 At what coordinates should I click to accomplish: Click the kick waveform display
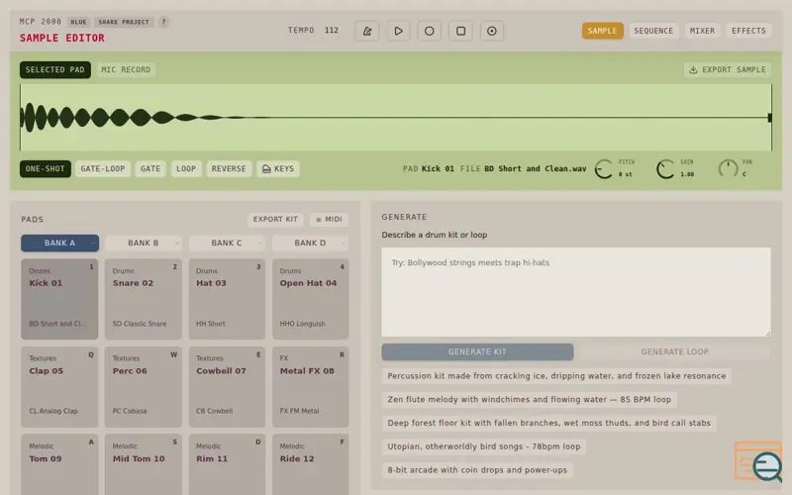(x=395, y=117)
